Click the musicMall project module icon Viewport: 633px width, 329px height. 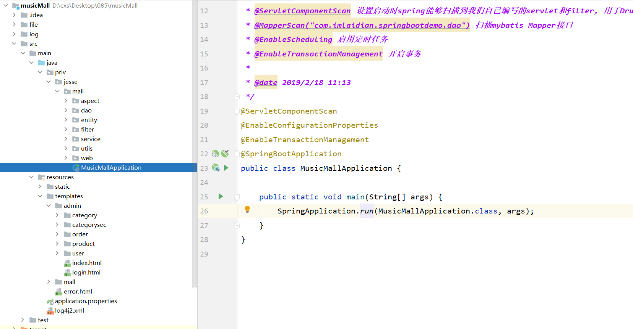[x=16, y=6]
